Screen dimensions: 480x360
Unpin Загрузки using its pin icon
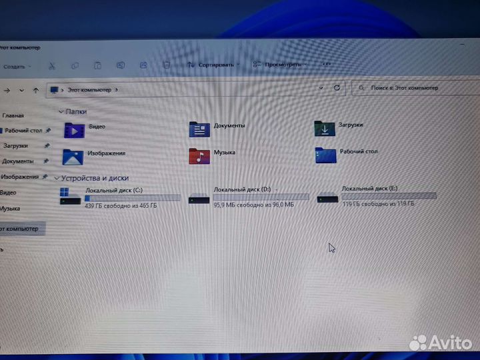point(47,145)
